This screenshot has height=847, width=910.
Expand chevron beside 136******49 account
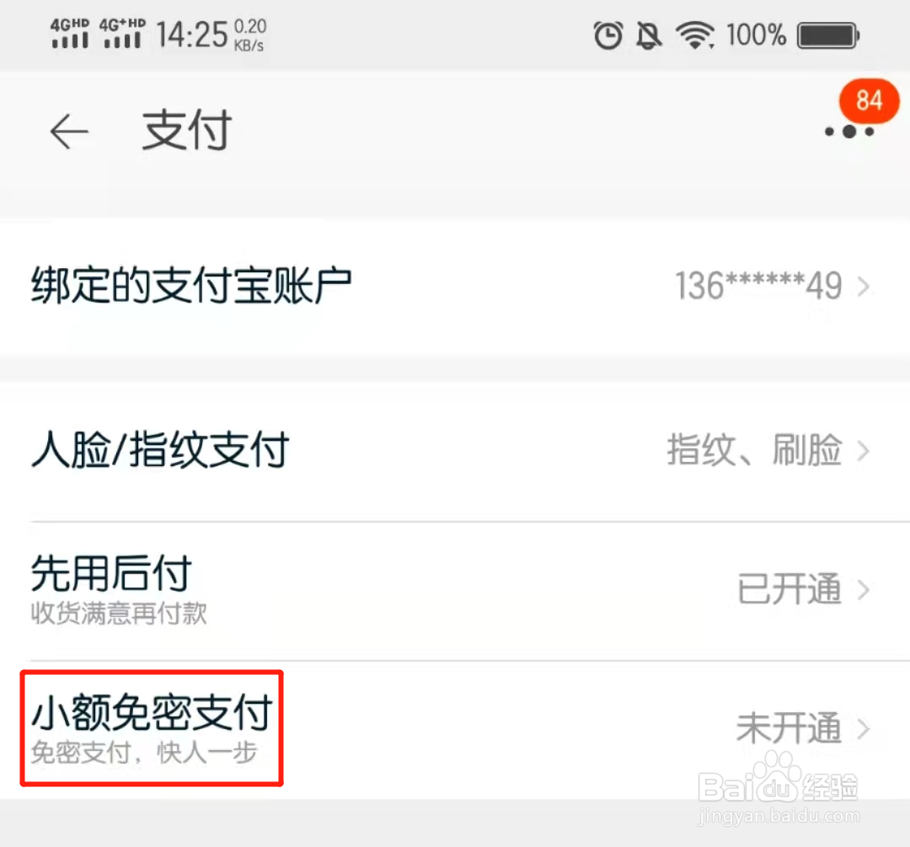pos(864,287)
